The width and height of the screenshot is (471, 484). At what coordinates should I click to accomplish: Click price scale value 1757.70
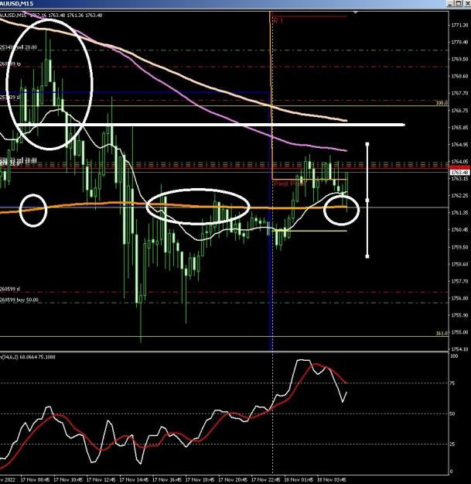coord(459,281)
